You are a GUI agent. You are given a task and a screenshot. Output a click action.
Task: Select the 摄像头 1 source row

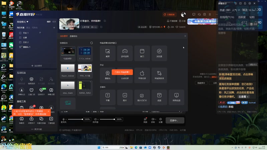coord(36,47)
